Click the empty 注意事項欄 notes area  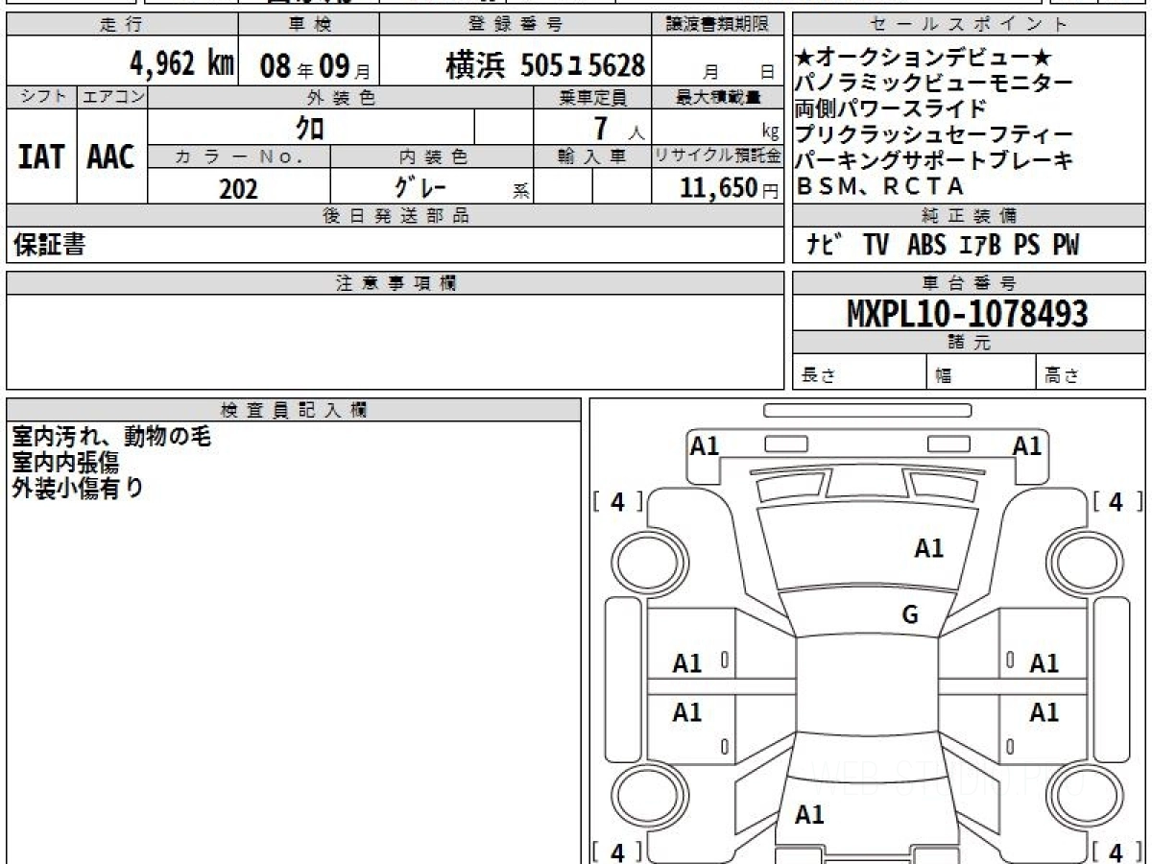[396, 342]
